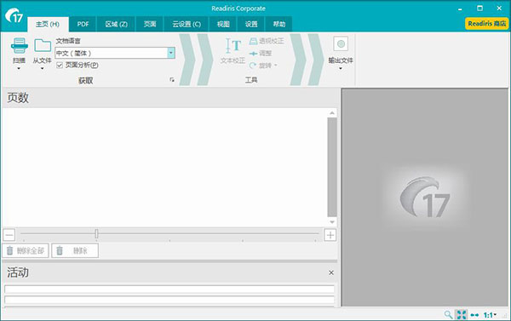Close the Activity panel

[331, 272]
